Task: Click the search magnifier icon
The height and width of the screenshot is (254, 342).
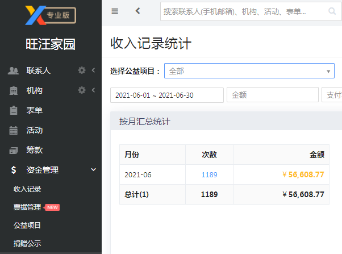Action: coord(332,11)
